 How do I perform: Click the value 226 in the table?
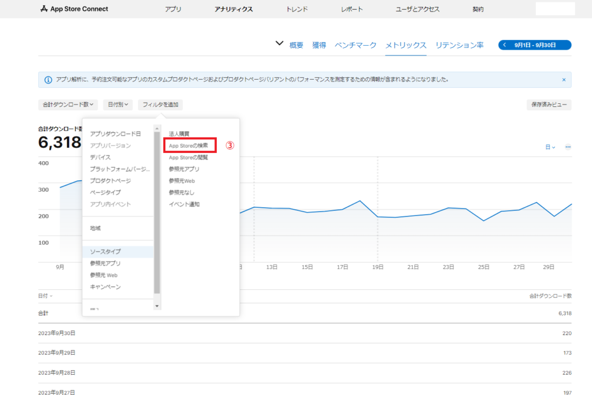tap(567, 372)
